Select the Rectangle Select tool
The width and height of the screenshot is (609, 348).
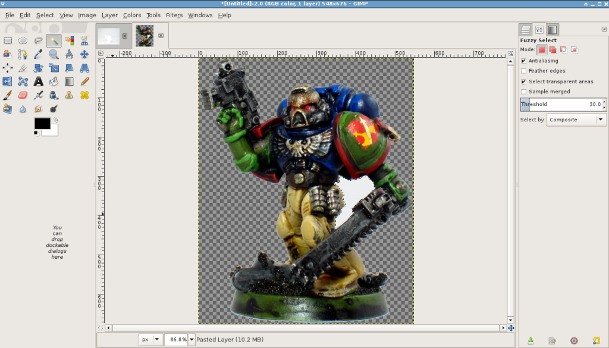point(8,40)
